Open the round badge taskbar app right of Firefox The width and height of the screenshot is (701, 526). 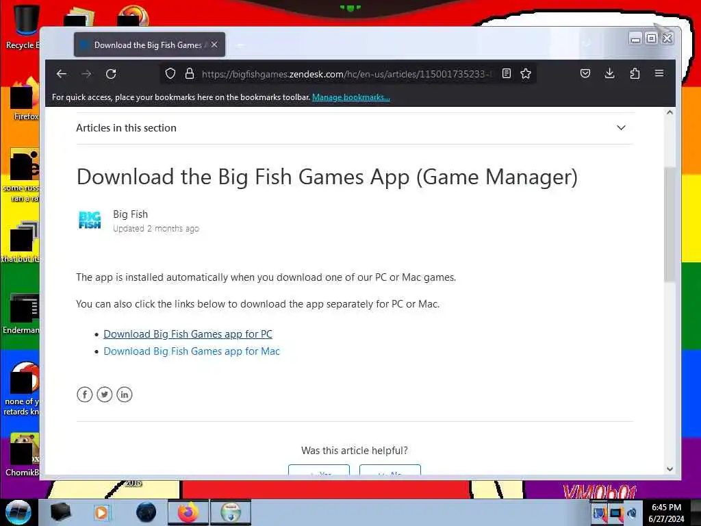tap(231, 512)
